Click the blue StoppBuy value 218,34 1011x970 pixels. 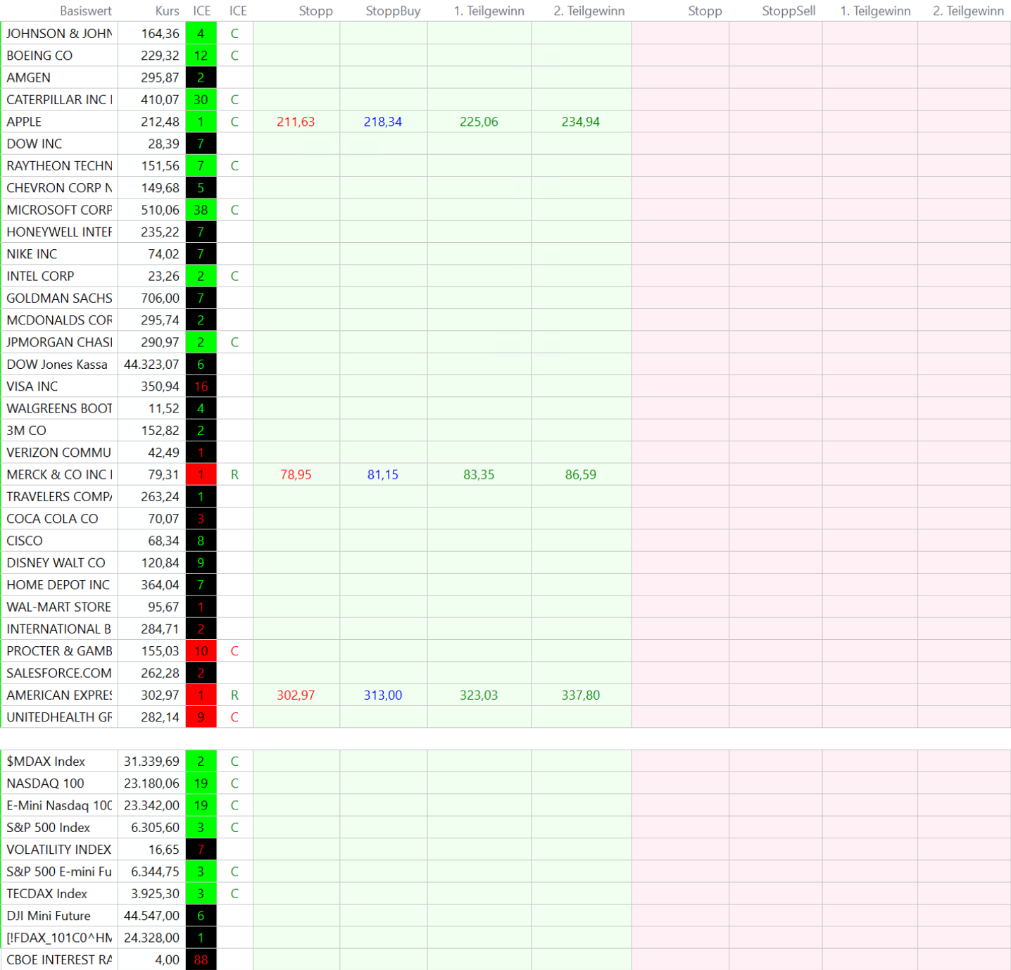tap(382, 122)
